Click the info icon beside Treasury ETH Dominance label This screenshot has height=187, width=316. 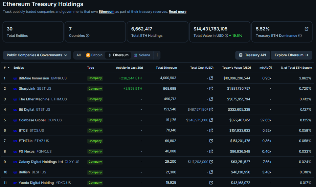point(300,36)
